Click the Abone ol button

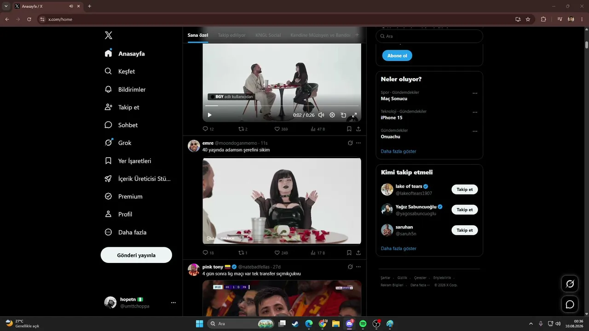(x=397, y=56)
